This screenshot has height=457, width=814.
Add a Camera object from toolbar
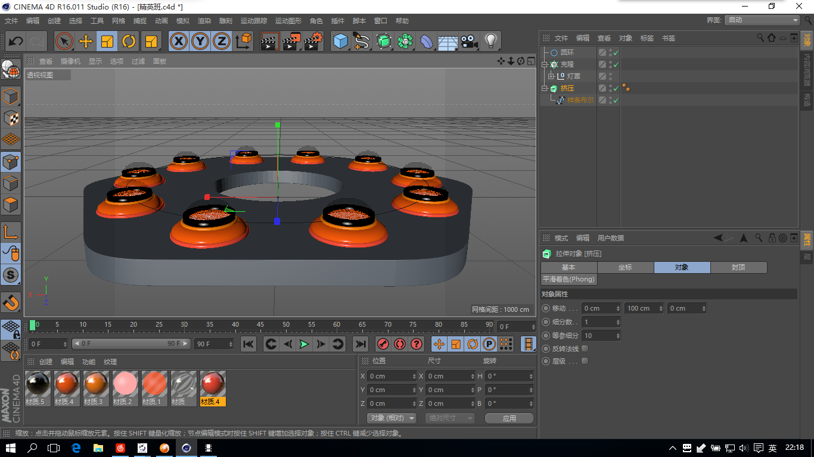469,41
